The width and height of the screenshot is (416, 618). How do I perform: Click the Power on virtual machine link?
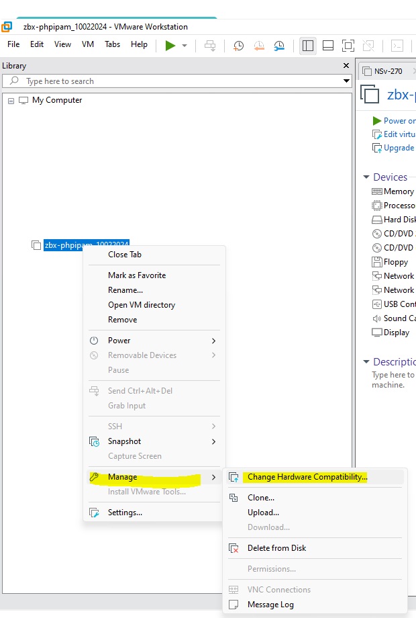tap(399, 121)
